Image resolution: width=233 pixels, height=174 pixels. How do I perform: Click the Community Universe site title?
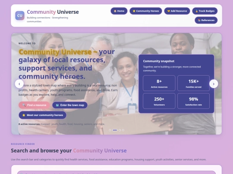(x=53, y=12)
